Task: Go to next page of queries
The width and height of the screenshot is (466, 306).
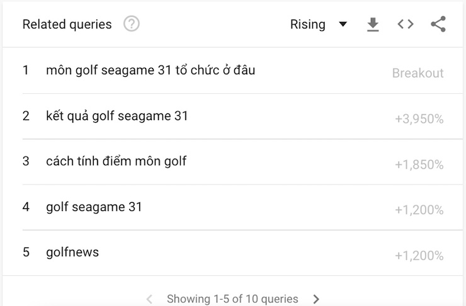Action: pyautogui.click(x=316, y=299)
